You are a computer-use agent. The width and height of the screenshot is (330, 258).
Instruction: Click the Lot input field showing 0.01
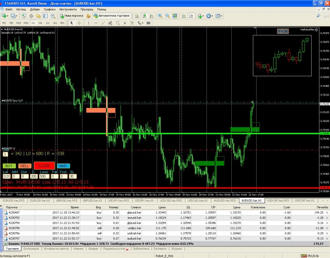coord(6,176)
